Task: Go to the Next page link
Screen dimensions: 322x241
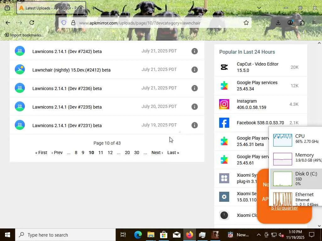Action: tap(157, 153)
